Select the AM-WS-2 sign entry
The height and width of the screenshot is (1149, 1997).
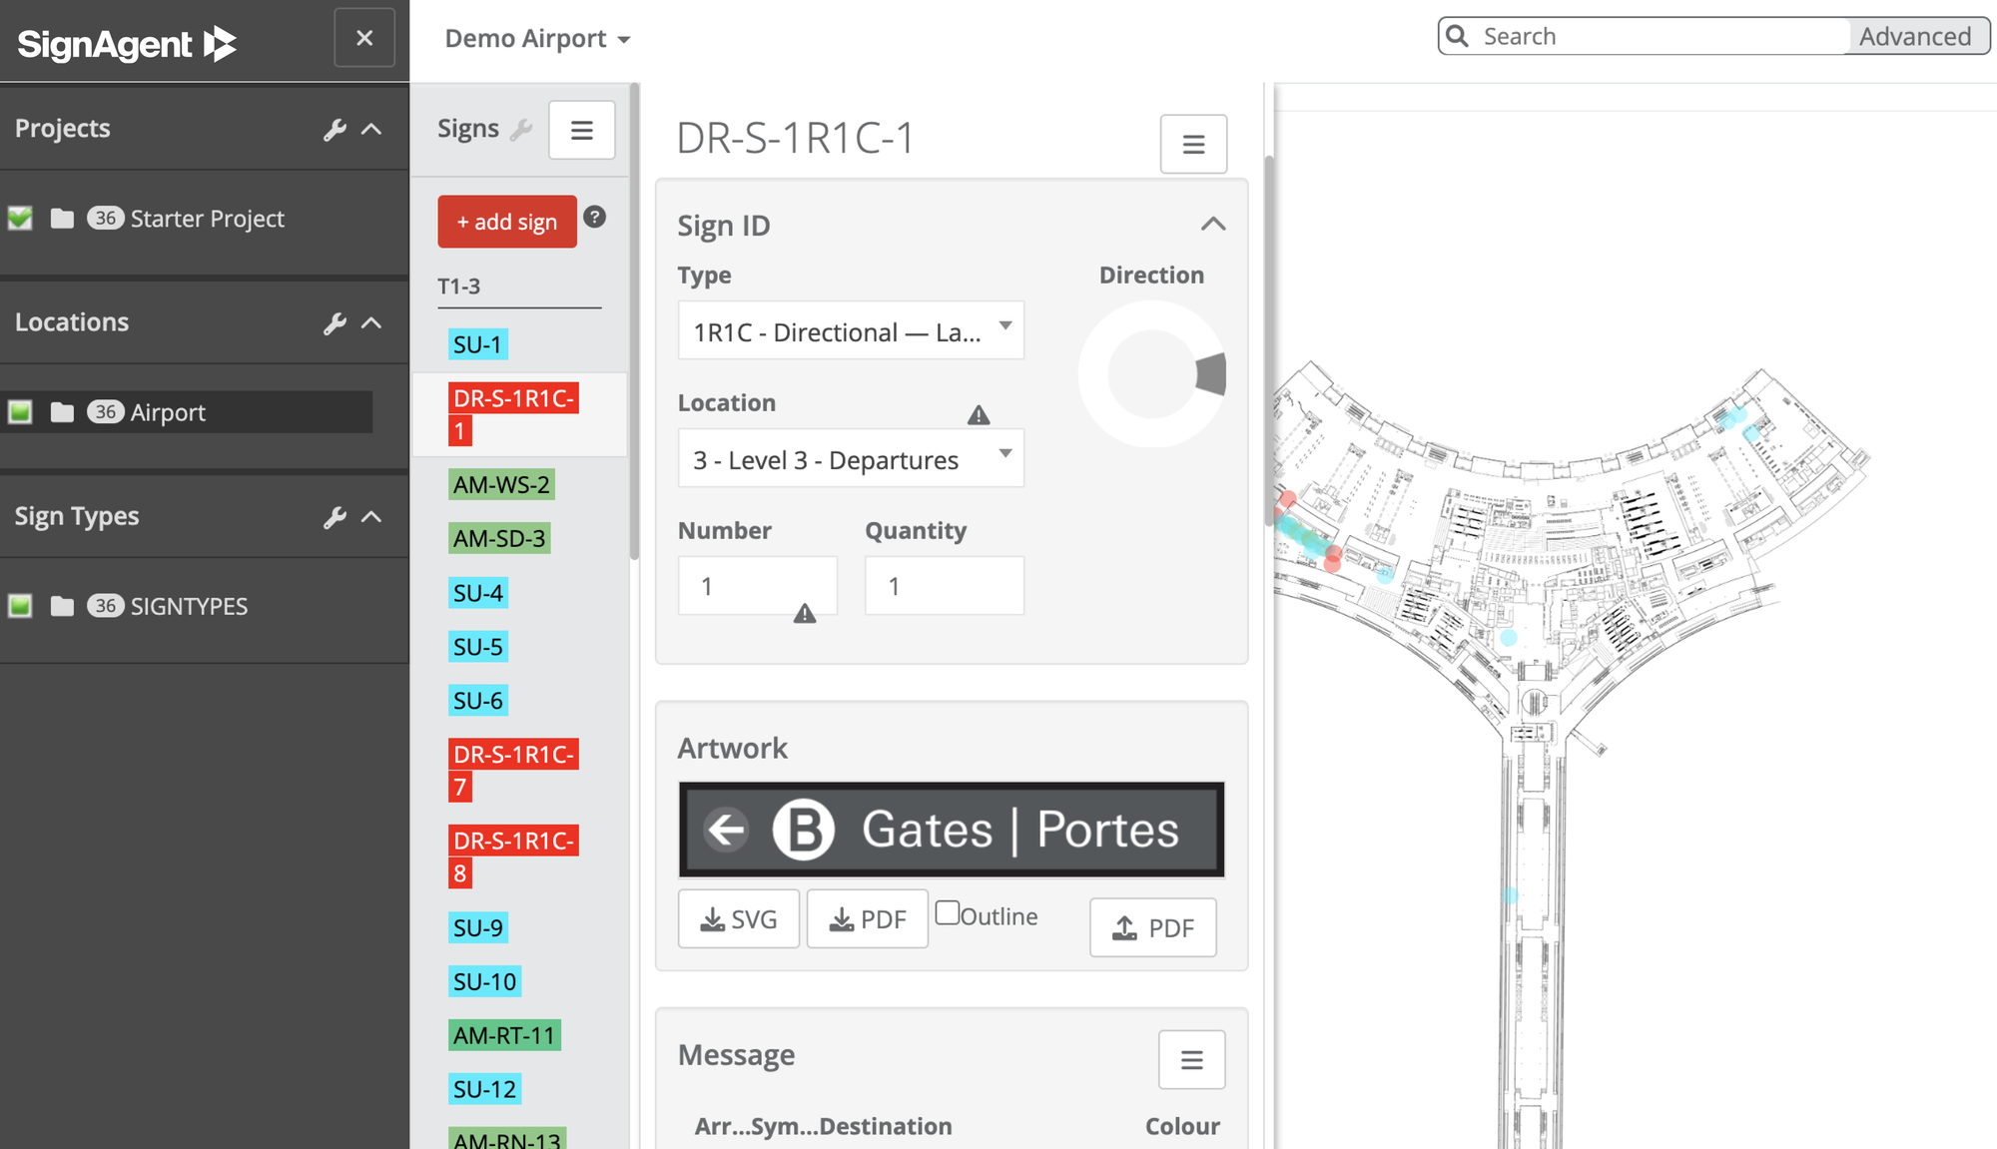pyautogui.click(x=501, y=484)
